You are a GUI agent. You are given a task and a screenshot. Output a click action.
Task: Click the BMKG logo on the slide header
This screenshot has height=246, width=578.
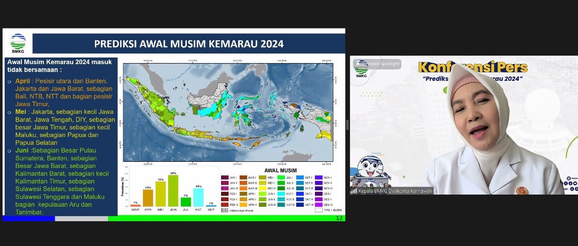[x=18, y=43]
